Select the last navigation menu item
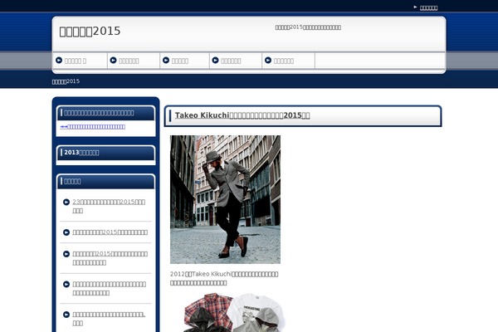This screenshot has width=498, height=332. 284,61
